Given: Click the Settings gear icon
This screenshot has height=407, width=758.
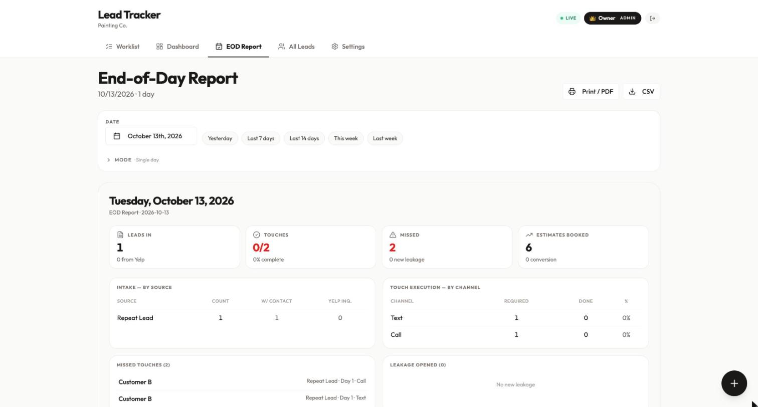Looking at the screenshot, I should [334, 47].
